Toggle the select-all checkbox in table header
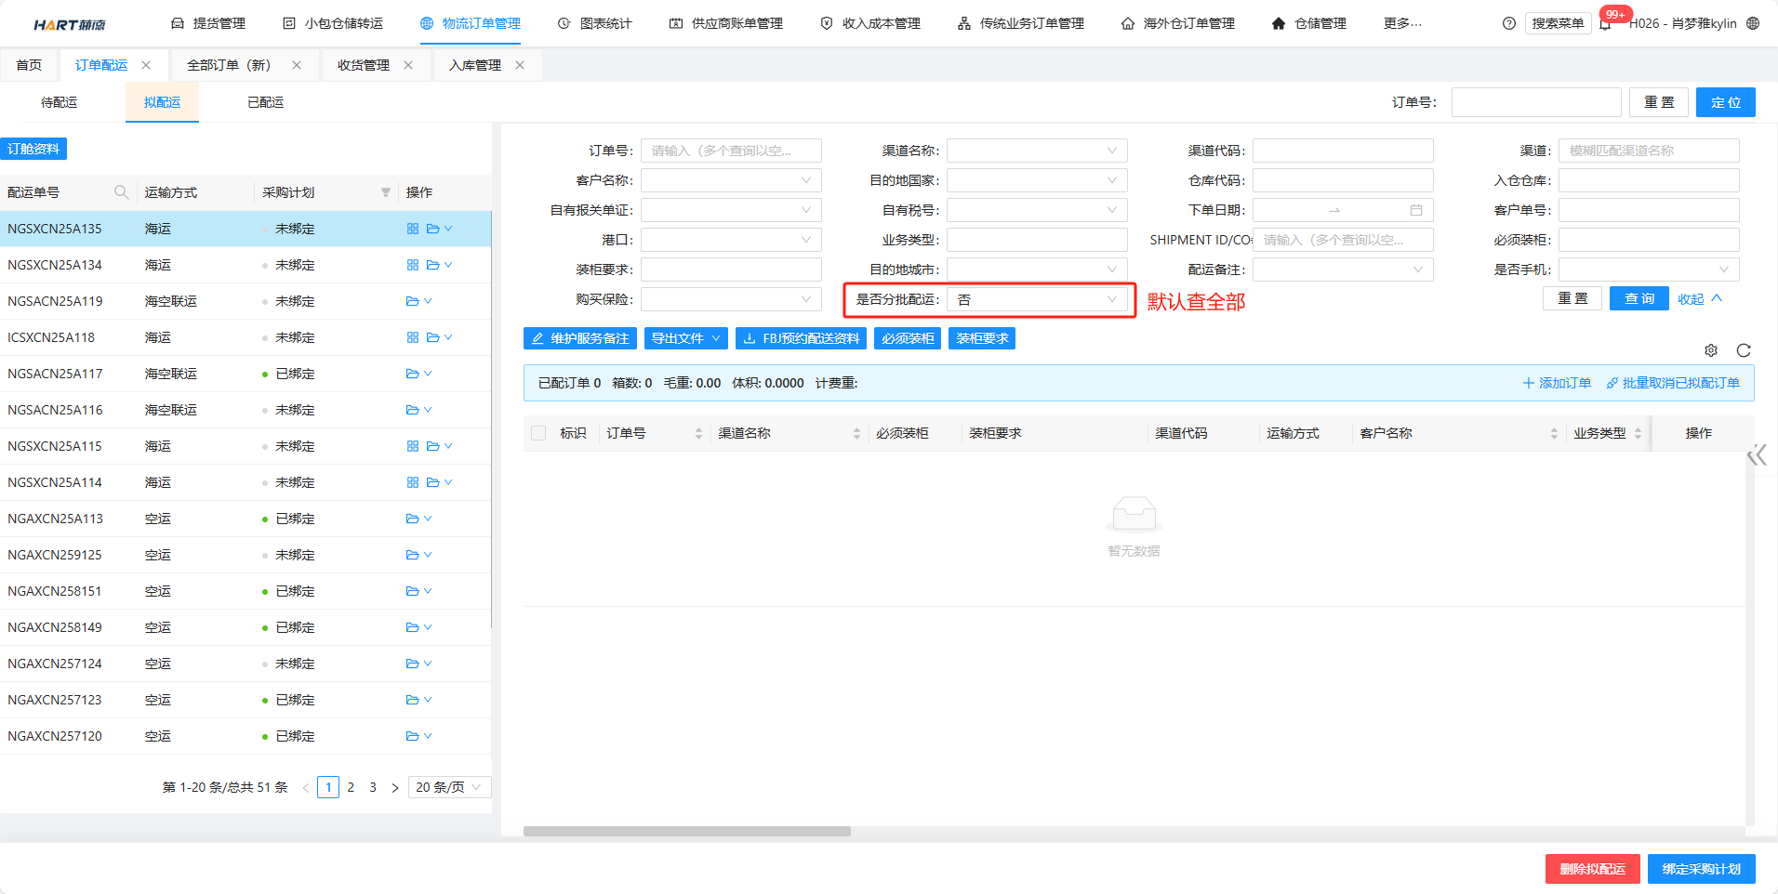Screen dimensions: 1778x894 click(538, 433)
